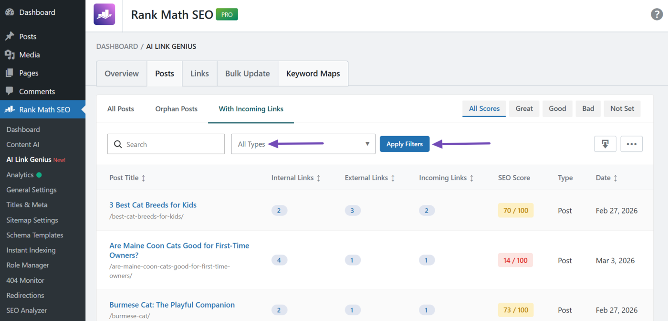Open Redirections sidebar item
The height and width of the screenshot is (321, 668).
(25, 295)
